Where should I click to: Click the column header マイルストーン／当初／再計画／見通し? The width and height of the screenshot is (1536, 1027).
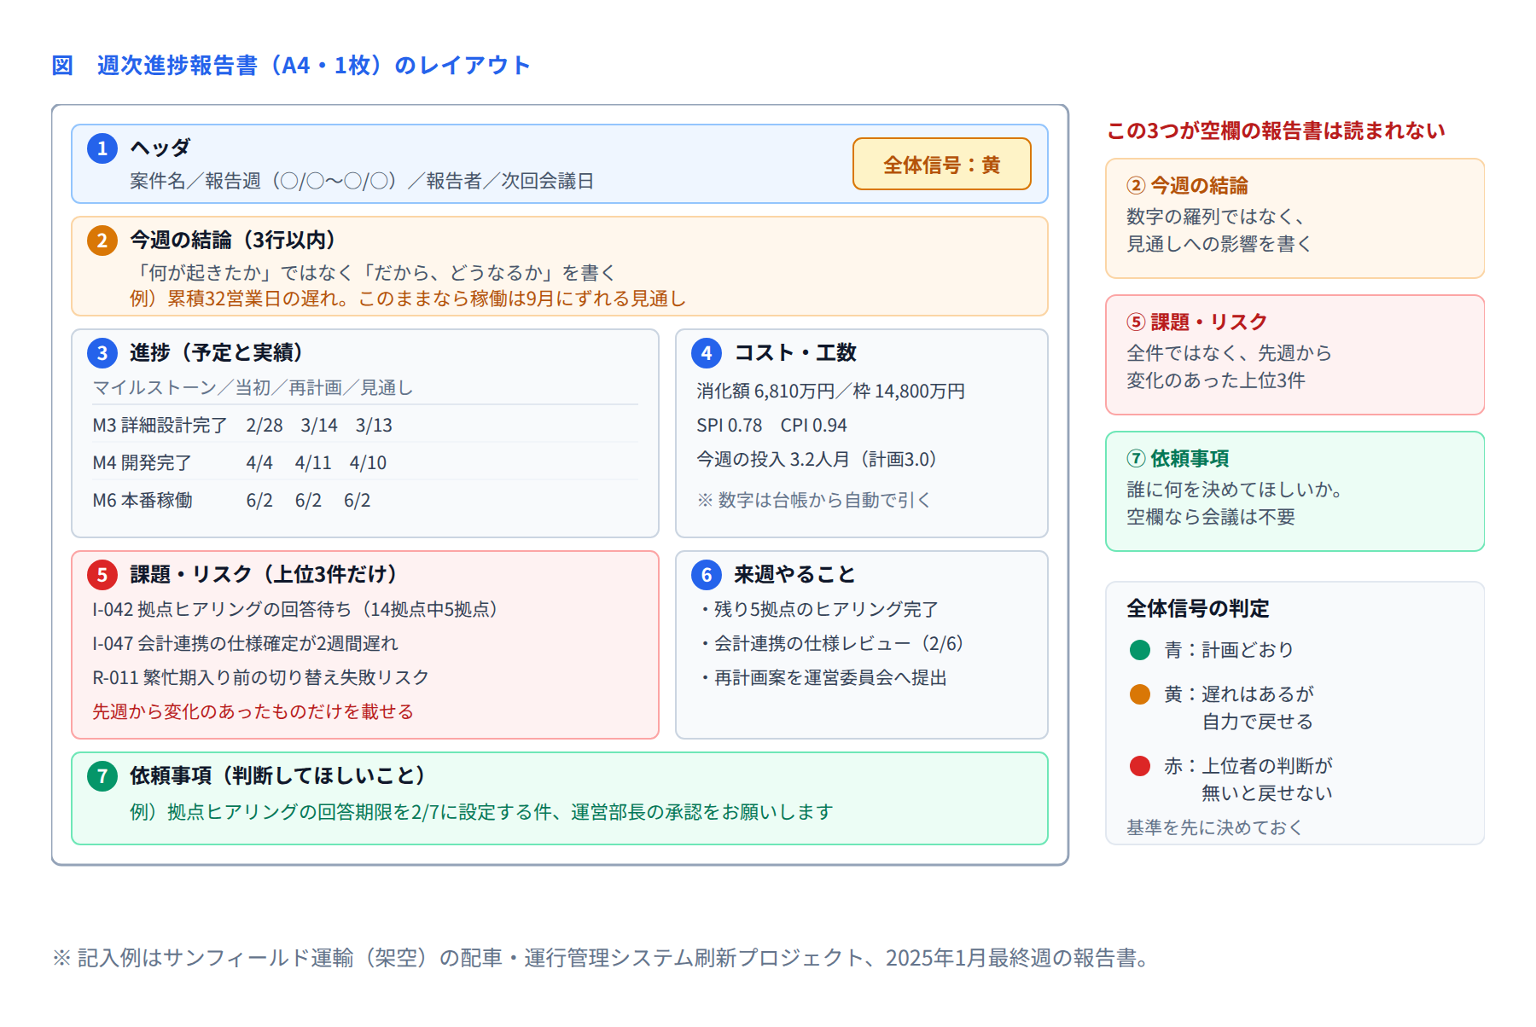click(x=253, y=388)
